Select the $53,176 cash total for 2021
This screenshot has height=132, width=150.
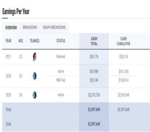[x=94, y=57]
